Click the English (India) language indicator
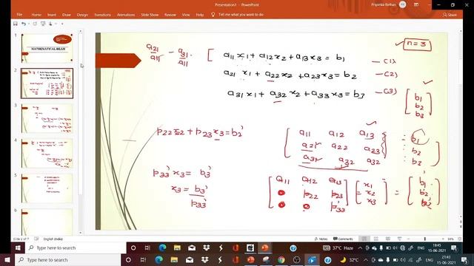 [53, 239]
